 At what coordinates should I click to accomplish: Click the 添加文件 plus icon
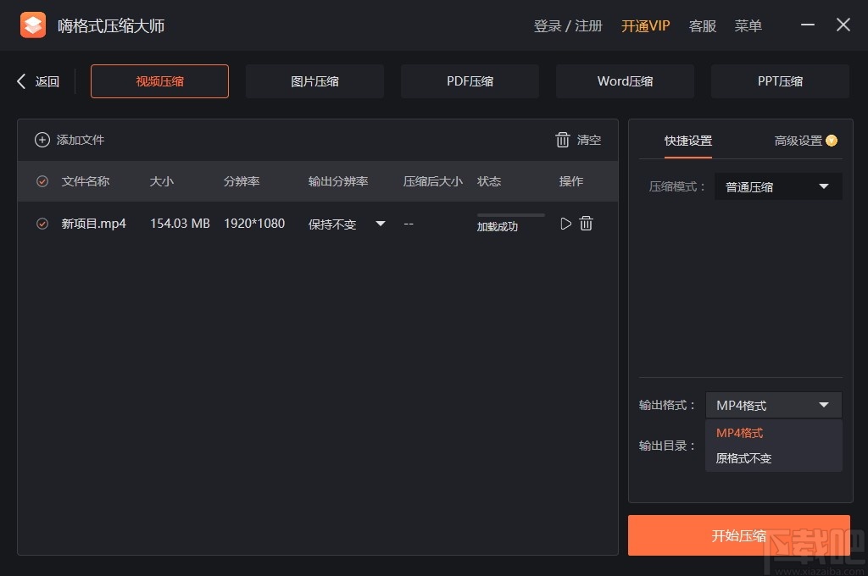[x=42, y=140]
